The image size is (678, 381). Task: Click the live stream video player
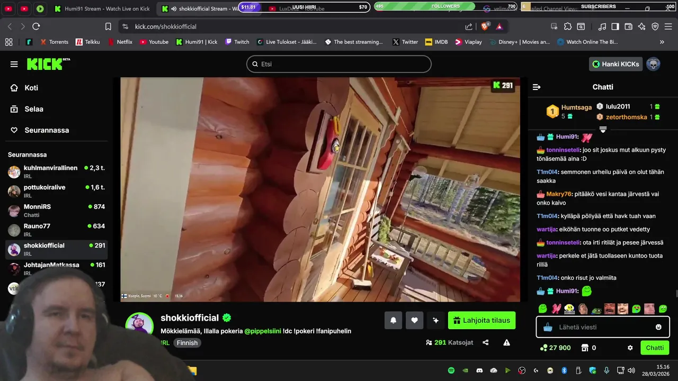click(x=320, y=189)
